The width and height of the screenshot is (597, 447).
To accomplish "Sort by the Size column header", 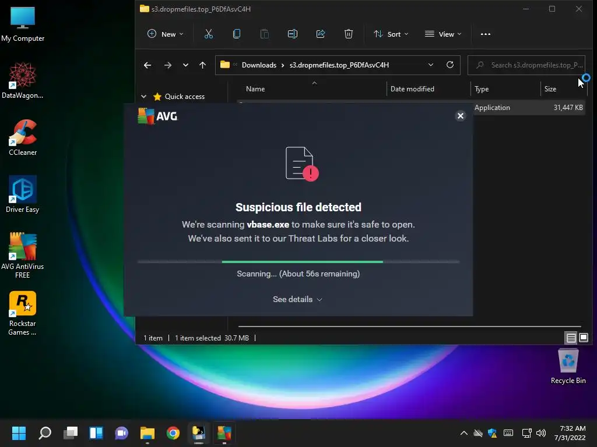I will tap(550, 89).
